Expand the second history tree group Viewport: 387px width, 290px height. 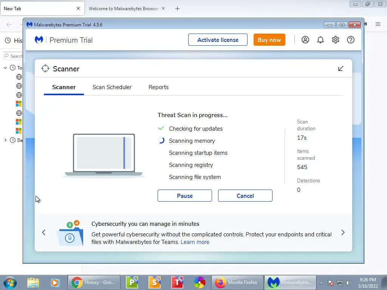click(5, 140)
